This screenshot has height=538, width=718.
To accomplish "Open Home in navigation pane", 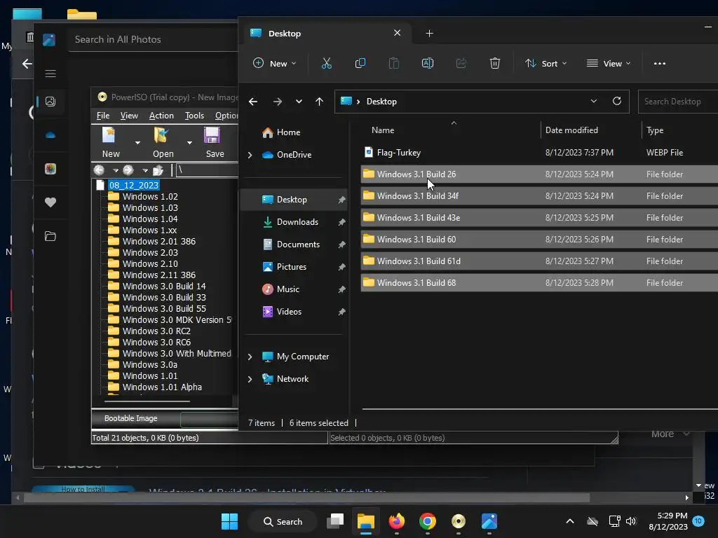I will tap(288, 132).
